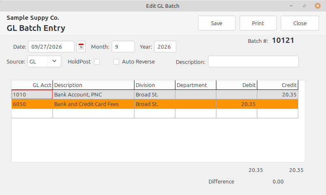Toggle the HoldPost checkbox

click(97, 62)
